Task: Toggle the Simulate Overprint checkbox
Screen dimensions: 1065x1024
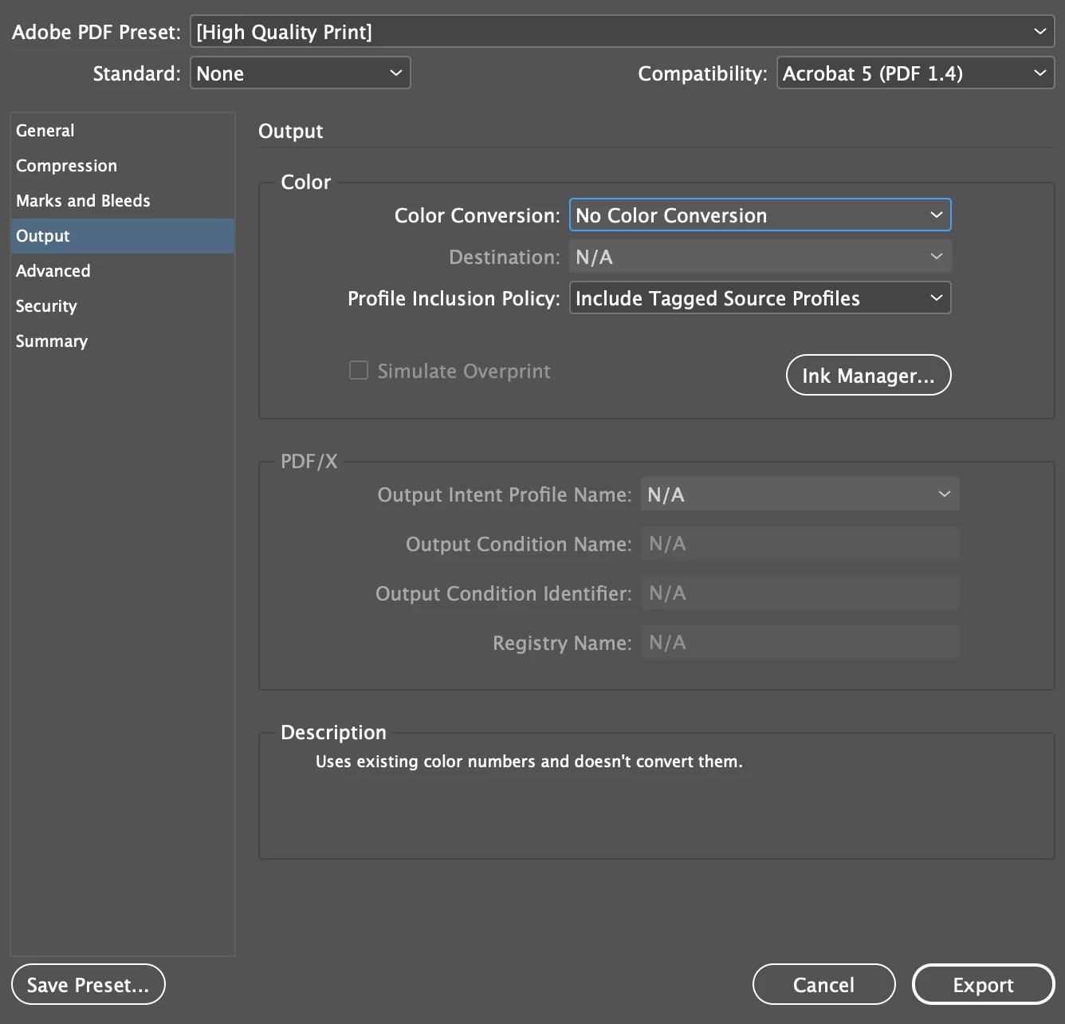Action: [x=359, y=370]
